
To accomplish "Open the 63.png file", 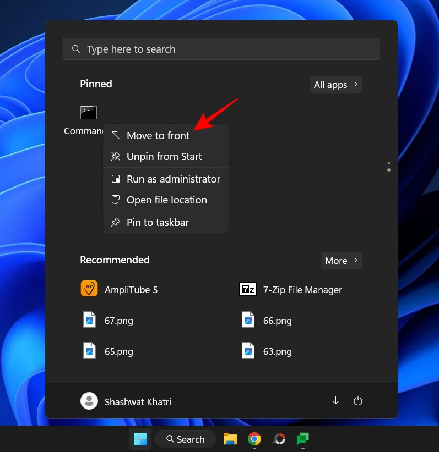I will point(266,351).
